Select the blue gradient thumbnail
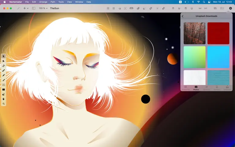This screenshot has width=235, height=147. click(218, 57)
